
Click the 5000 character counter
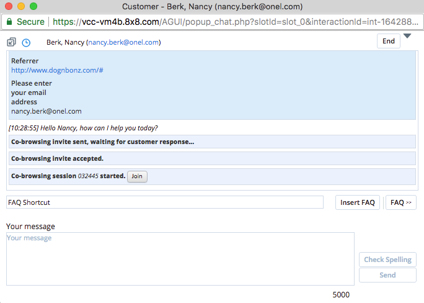[x=341, y=294]
